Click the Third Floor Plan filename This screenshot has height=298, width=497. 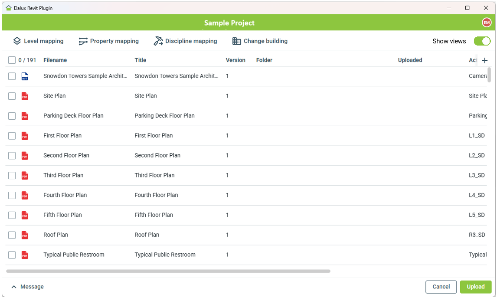63,175
